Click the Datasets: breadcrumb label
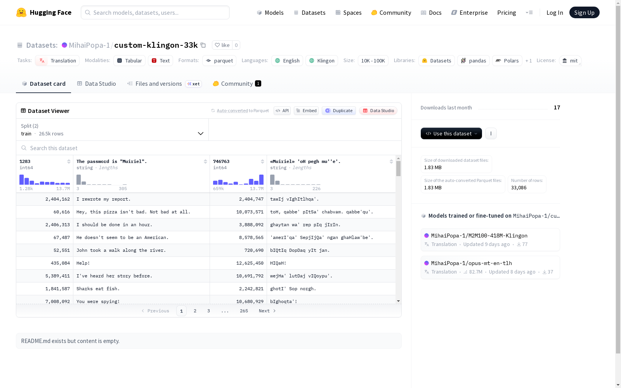The width and height of the screenshot is (621, 388). pos(42,45)
